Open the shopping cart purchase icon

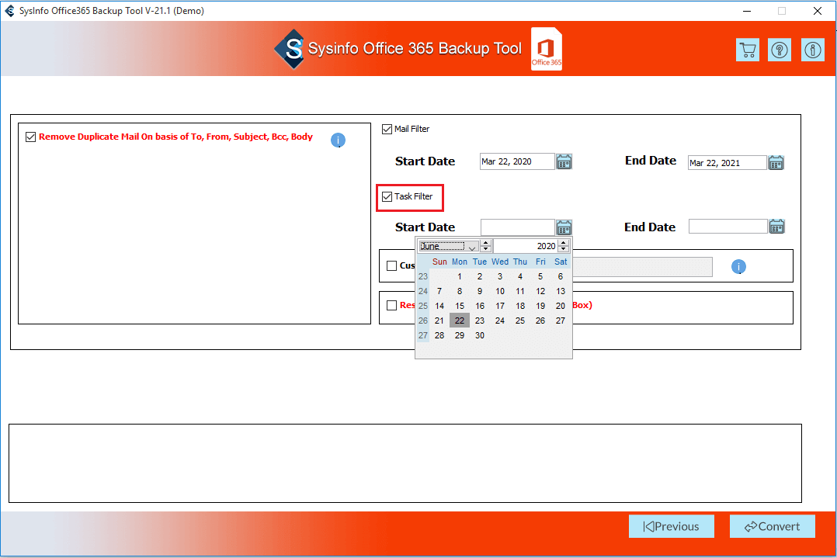coord(747,50)
